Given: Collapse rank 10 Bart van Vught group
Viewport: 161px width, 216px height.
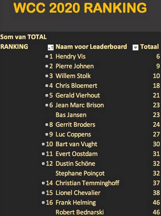Looking at the screenshot, I should (x=43, y=144).
